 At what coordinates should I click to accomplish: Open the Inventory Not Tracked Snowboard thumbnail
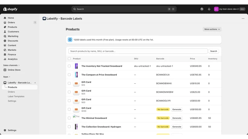point(76,66)
